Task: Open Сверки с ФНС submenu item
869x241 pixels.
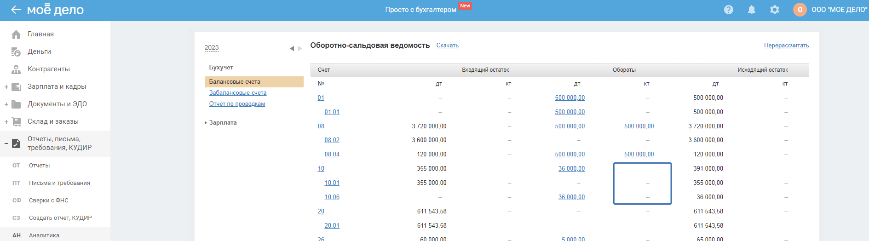Action: pos(49,201)
